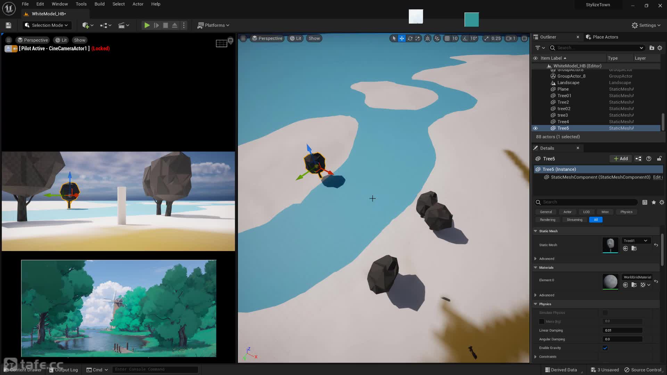Click the Lit view mode in right viewport
The height and width of the screenshot is (375, 667).
[296, 39]
